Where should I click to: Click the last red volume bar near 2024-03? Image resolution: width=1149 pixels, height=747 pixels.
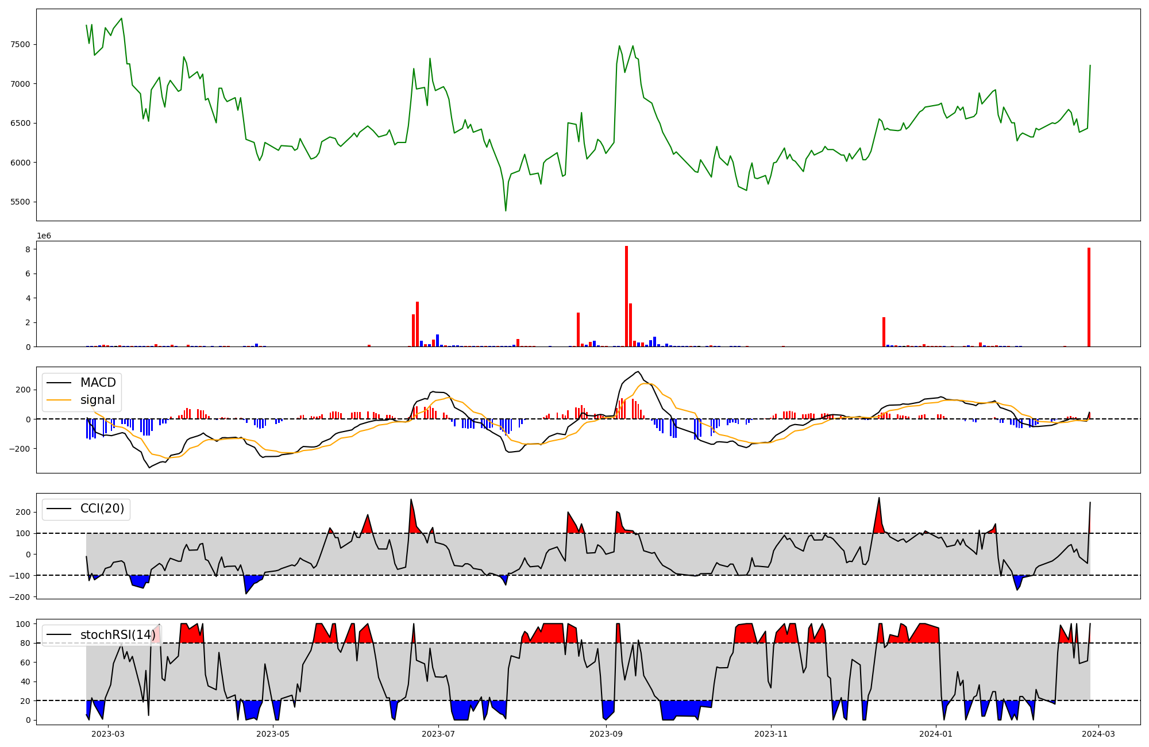(1089, 297)
